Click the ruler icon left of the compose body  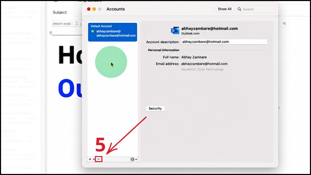click(51, 33)
